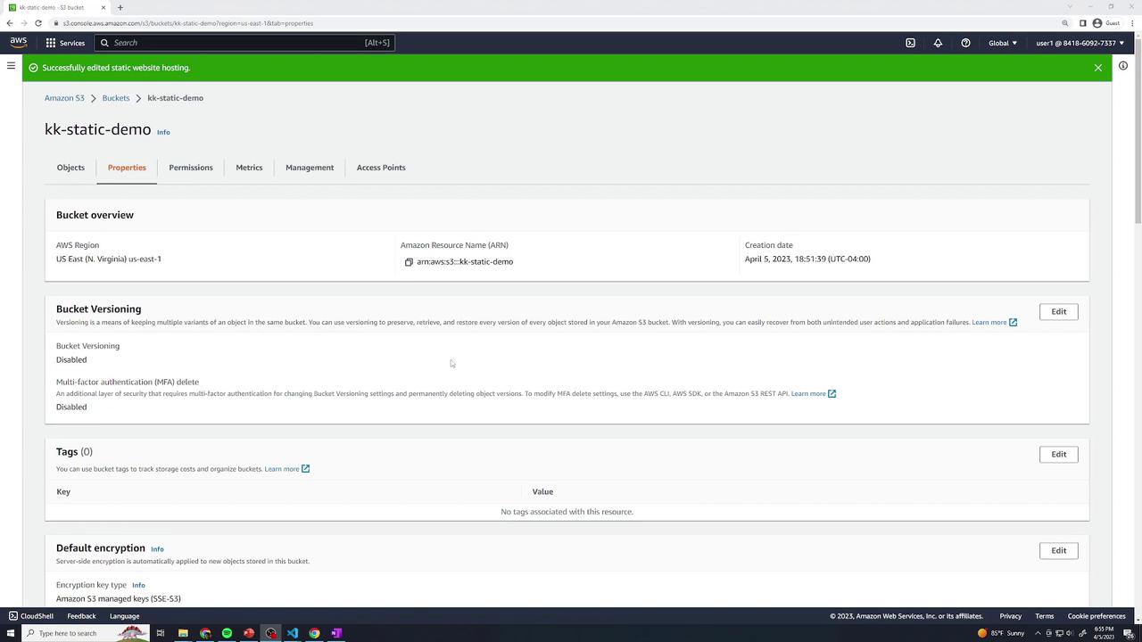The width and height of the screenshot is (1142, 642).
Task: Open File Explorer from the taskbar
Action: click(x=183, y=633)
